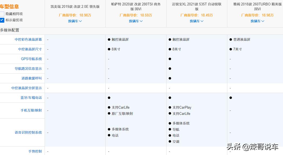The height and width of the screenshot is (155, 283).
Task: Open the 雅阁 2018款 model title
Action: pyautogui.click(x=258, y=6)
